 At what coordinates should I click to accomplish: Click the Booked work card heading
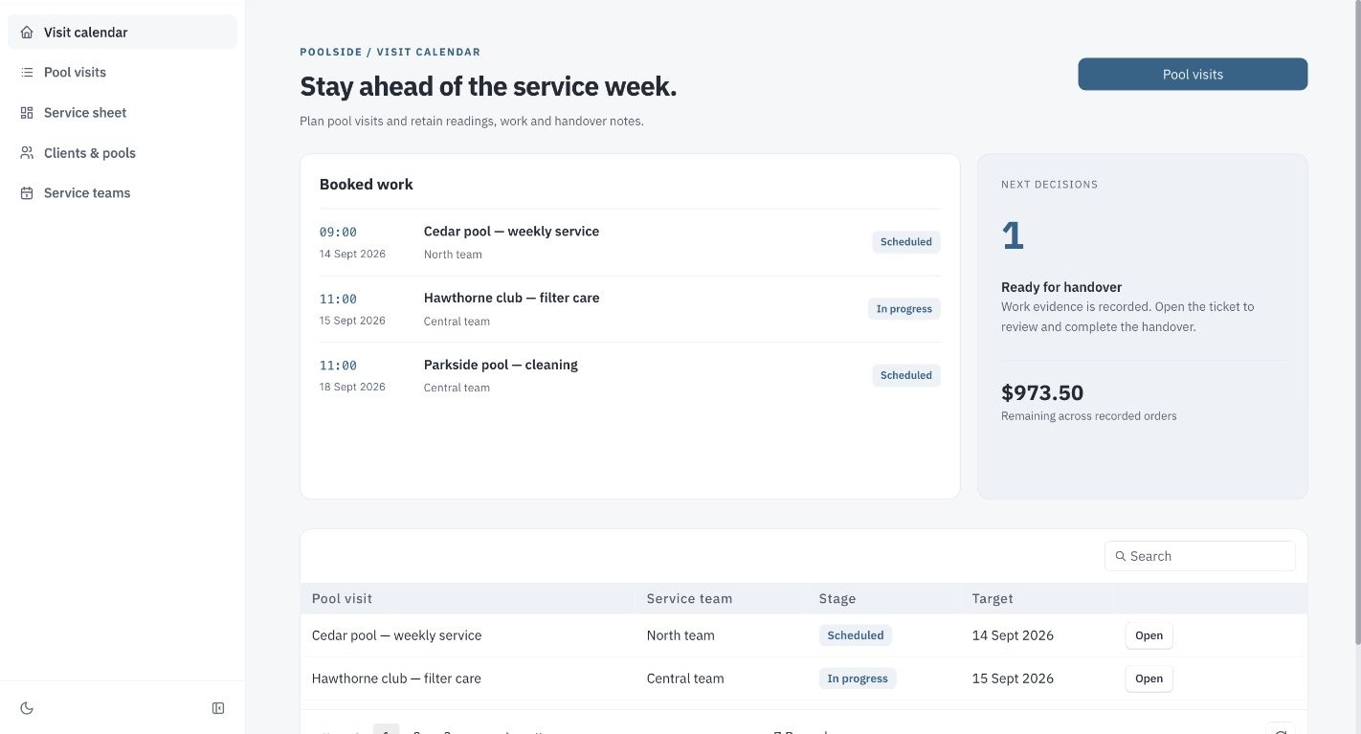pyautogui.click(x=367, y=185)
